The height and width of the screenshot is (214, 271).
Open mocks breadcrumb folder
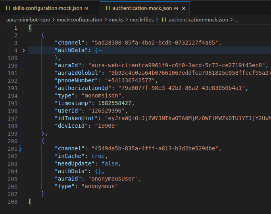click(116, 20)
